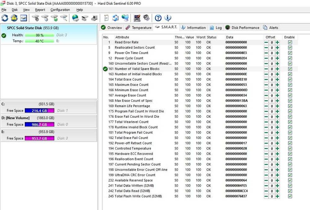Open help with the question mark icon
310x210 pixels.
(158, 18)
